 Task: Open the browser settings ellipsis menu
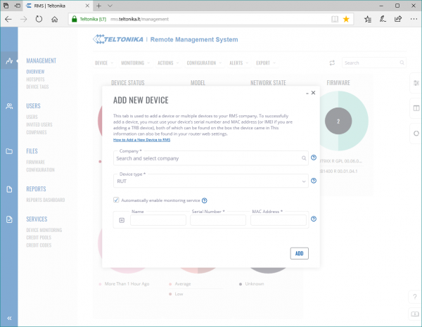coord(414,19)
